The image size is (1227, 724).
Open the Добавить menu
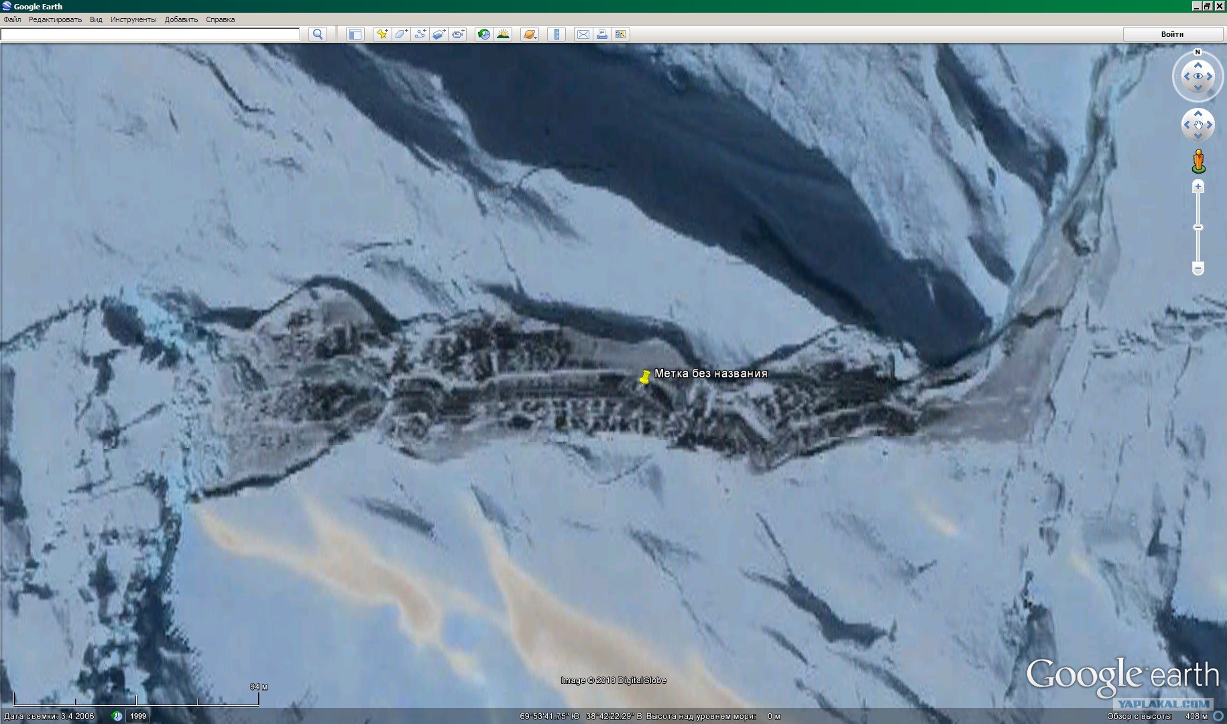pos(182,19)
